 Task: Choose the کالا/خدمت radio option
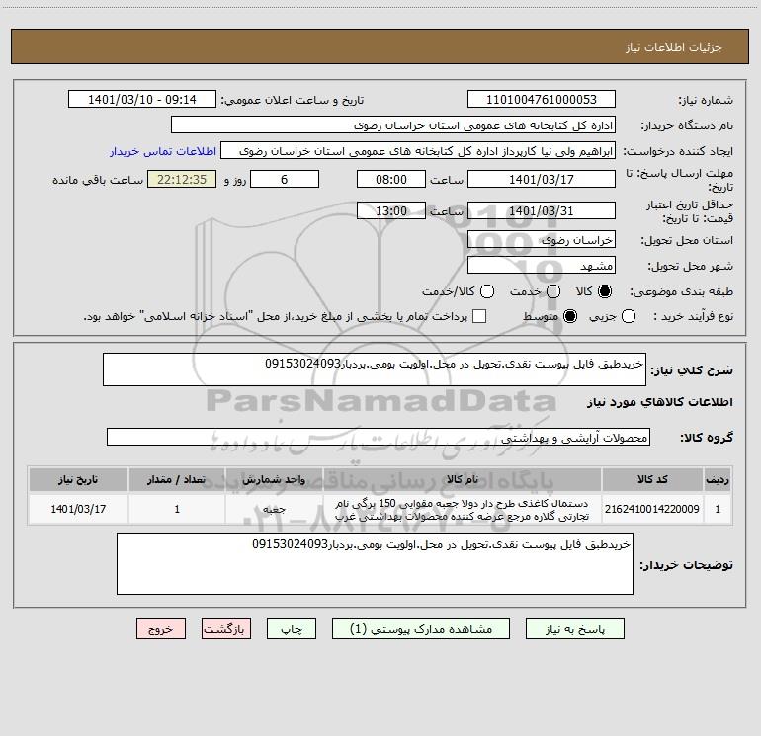click(487, 291)
